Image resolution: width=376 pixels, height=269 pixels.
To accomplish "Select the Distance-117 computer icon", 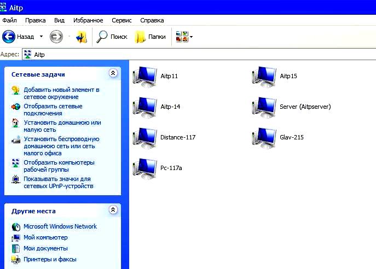I will pos(145,138).
